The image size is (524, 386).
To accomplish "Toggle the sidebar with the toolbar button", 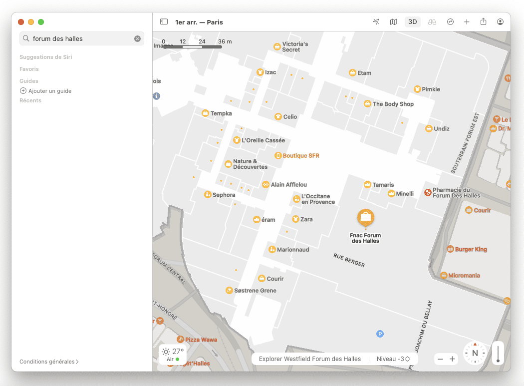I will (x=164, y=22).
